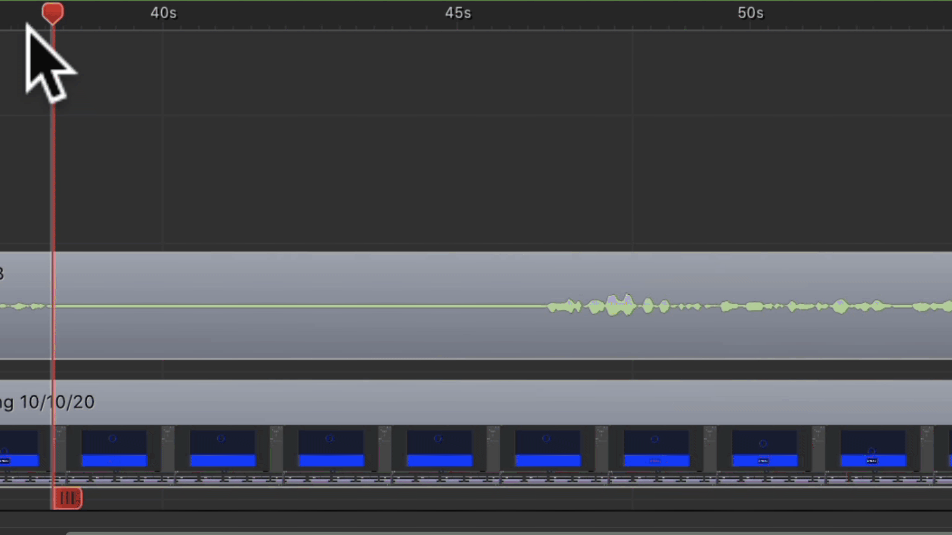Click the 50s ruler mark
This screenshot has width=952, height=535.
click(x=750, y=13)
